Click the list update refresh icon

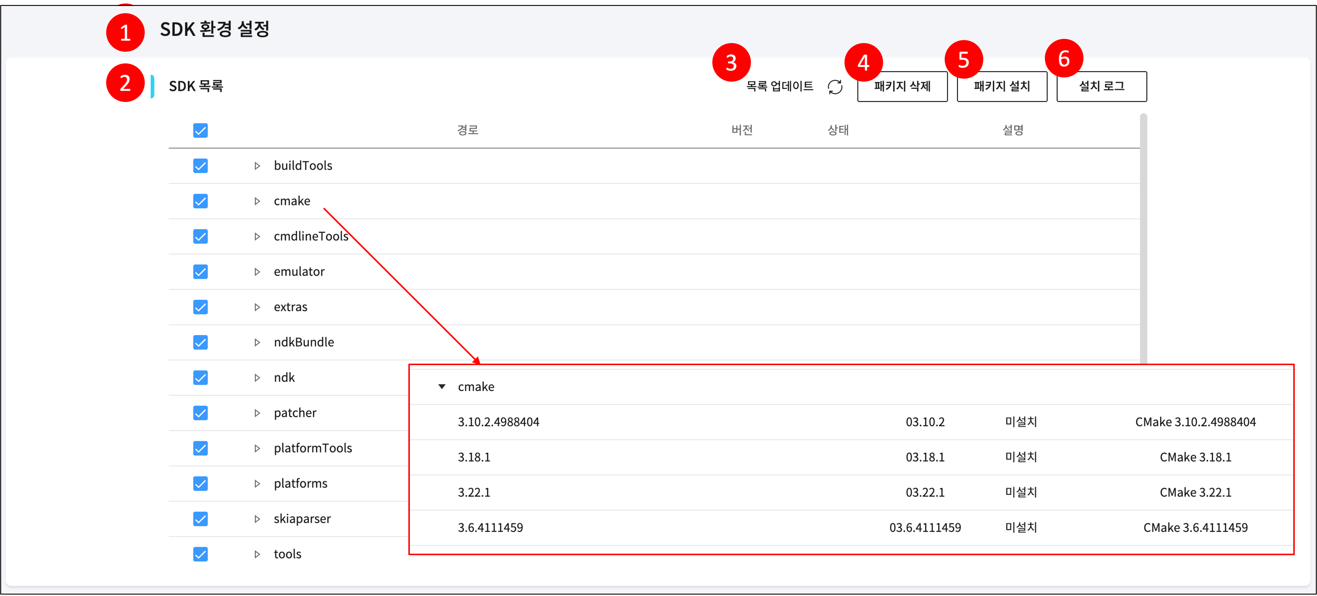click(835, 87)
